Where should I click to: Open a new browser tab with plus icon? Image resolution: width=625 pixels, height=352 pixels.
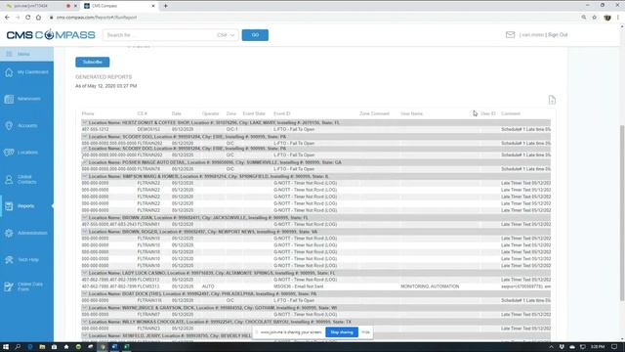coord(165,6)
